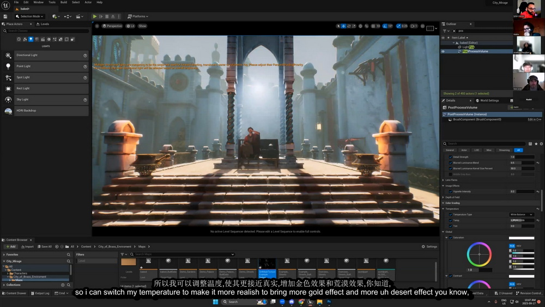Click the Lit view mode button
The width and height of the screenshot is (545, 307).
point(131,26)
